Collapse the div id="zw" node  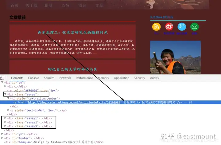(x=2, y=82)
